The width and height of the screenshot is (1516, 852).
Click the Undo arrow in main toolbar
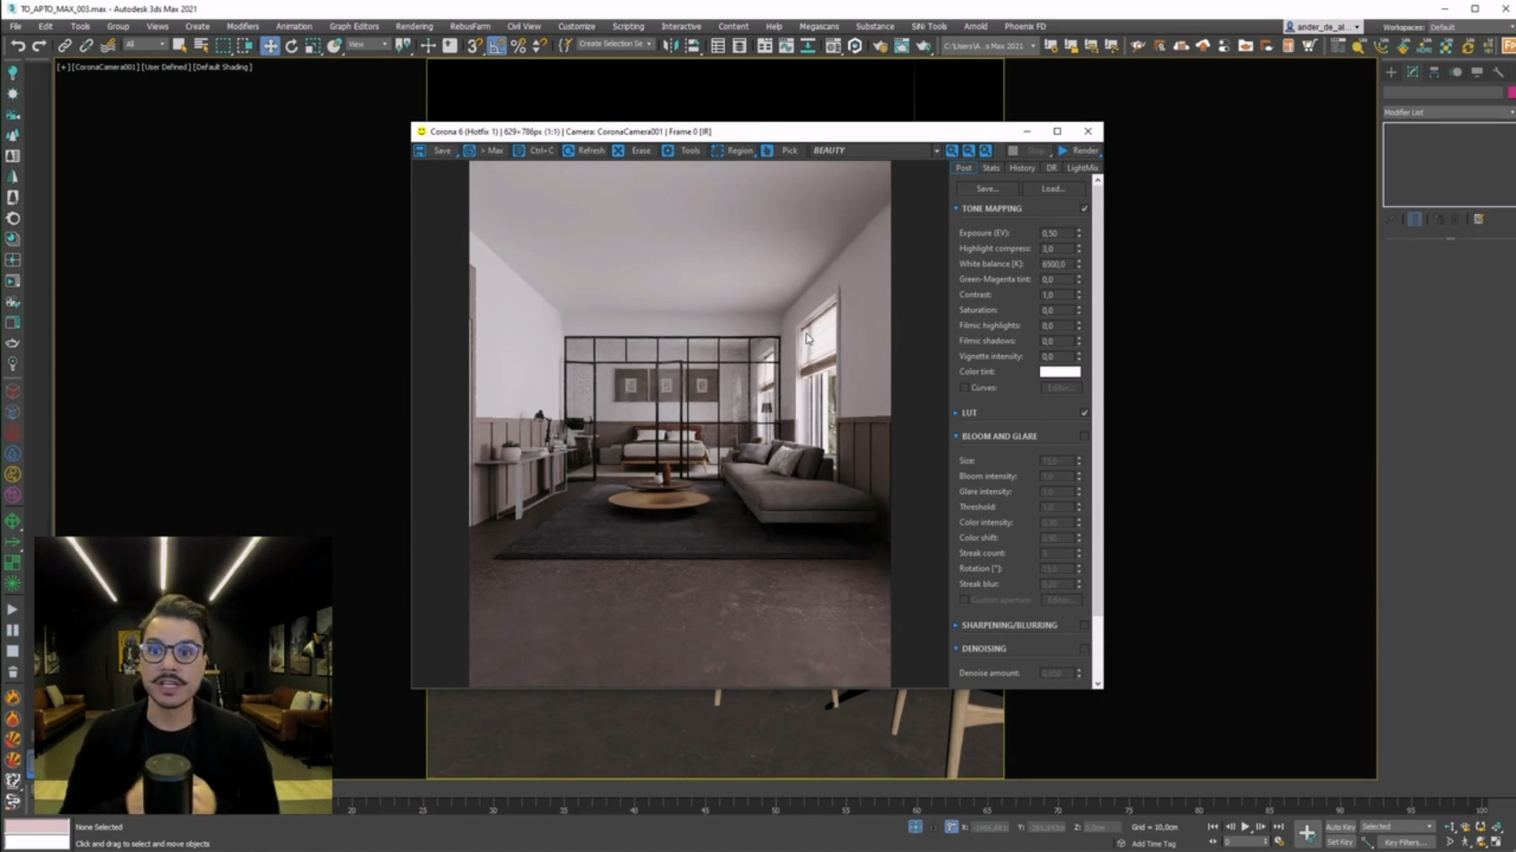point(17,46)
